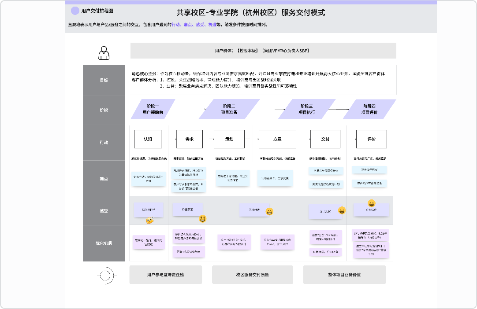
Task: Select the 阶段四 项目评价 stage shape
Action: point(369,109)
